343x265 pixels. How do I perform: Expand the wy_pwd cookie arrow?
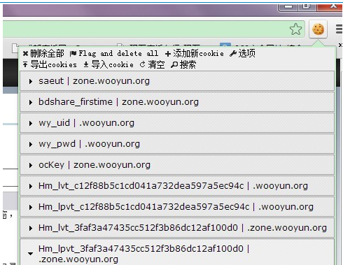[x=31, y=144]
